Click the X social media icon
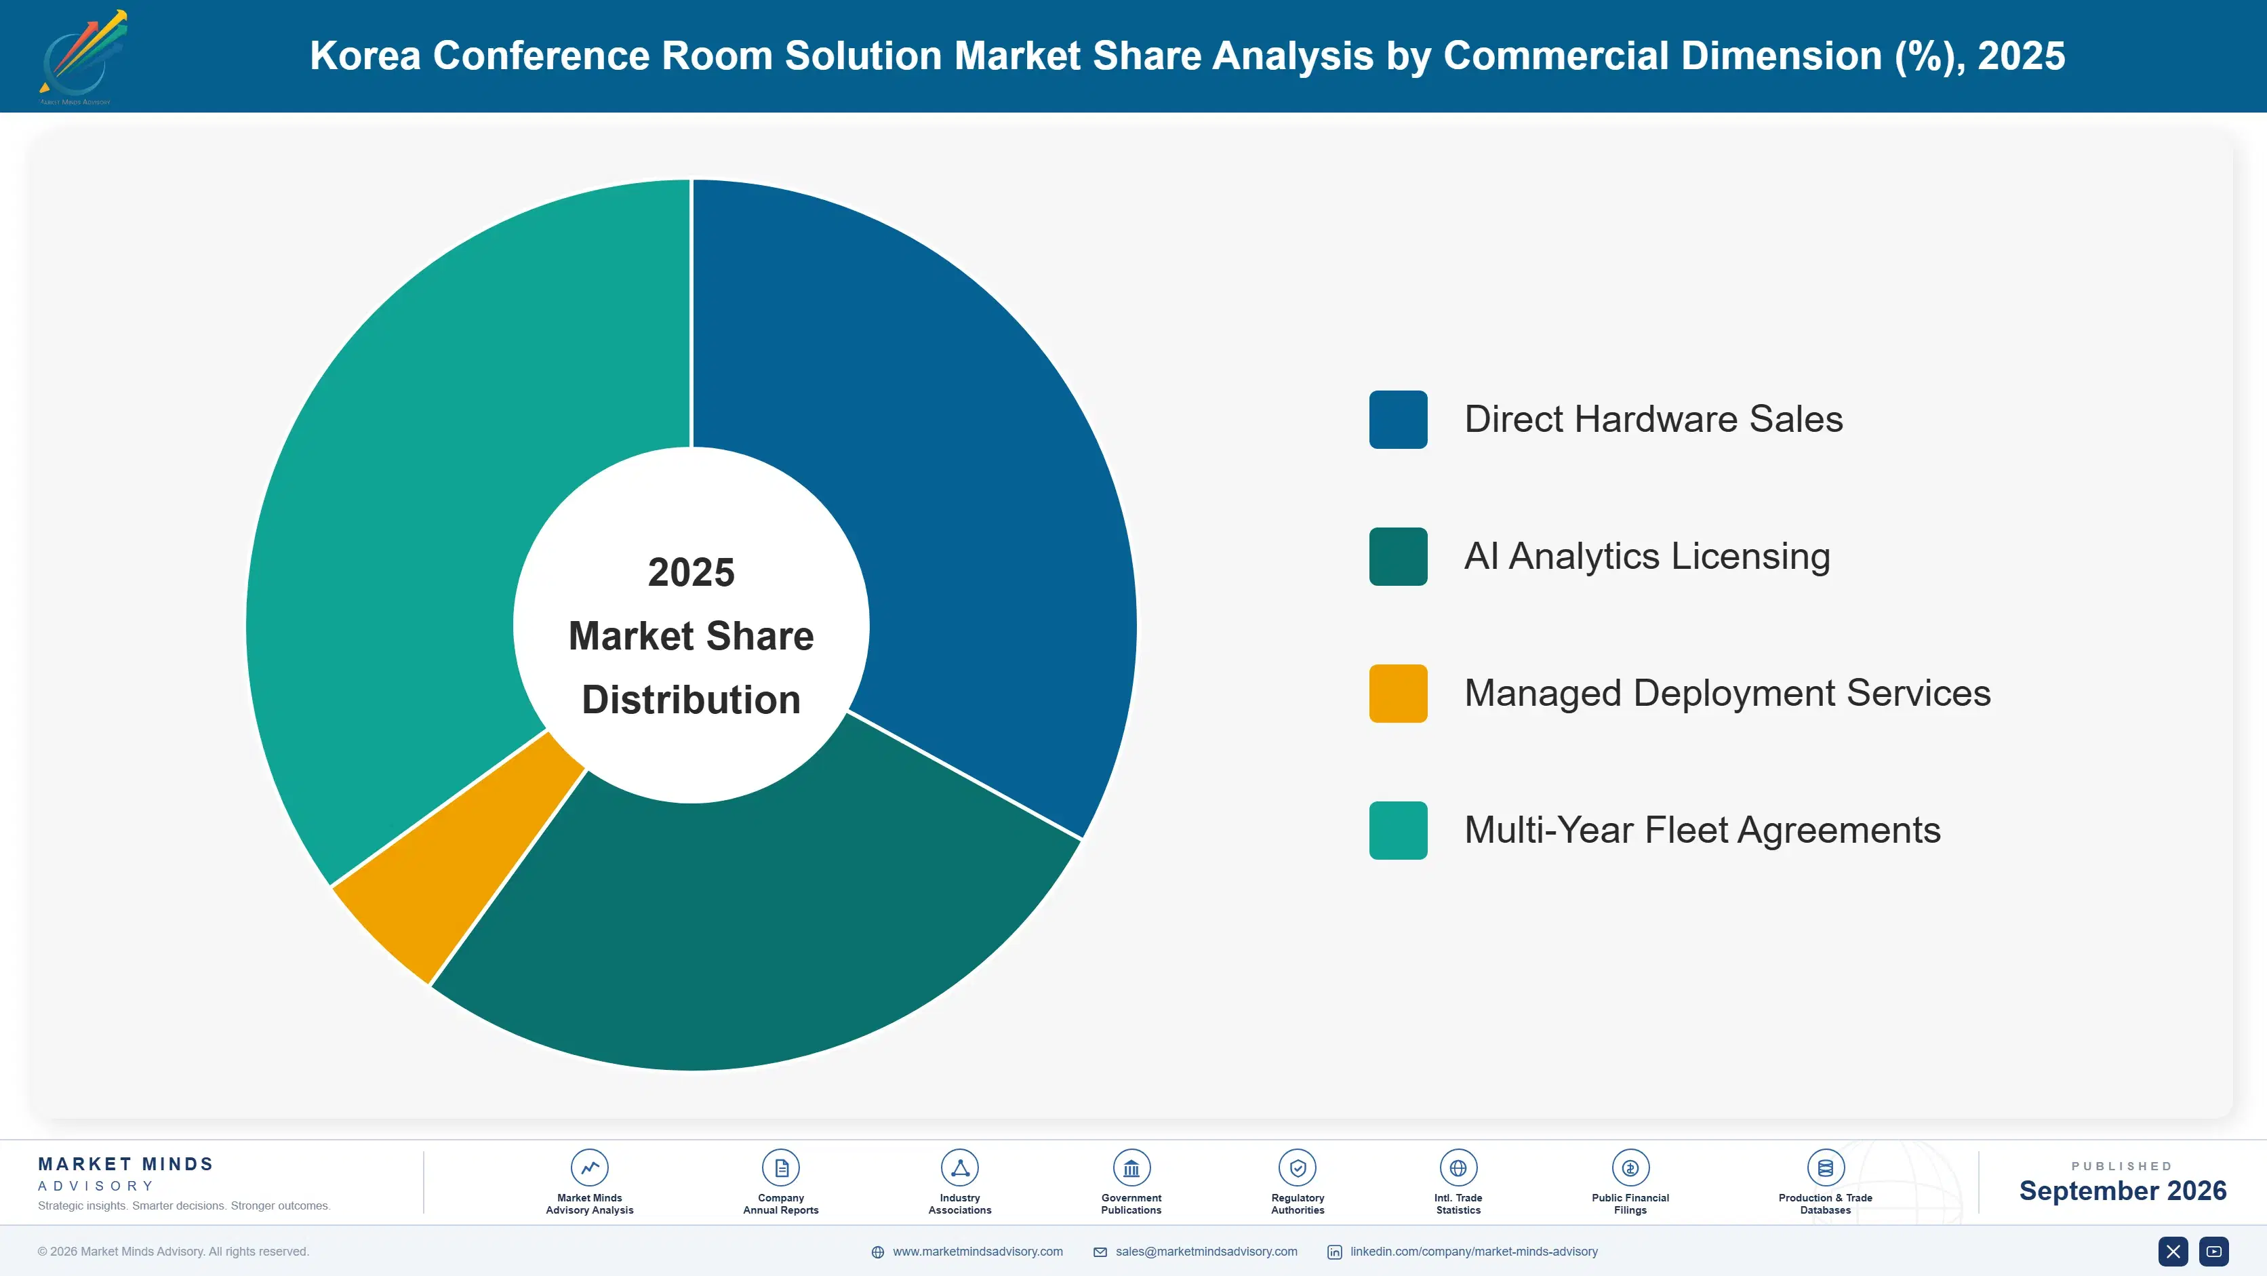 [x=2173, y=1252]
